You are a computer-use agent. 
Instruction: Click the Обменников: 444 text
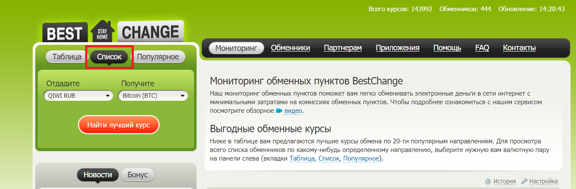point(465,9)
